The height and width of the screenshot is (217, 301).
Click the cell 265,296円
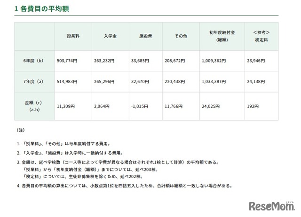(x=111, y=82)
